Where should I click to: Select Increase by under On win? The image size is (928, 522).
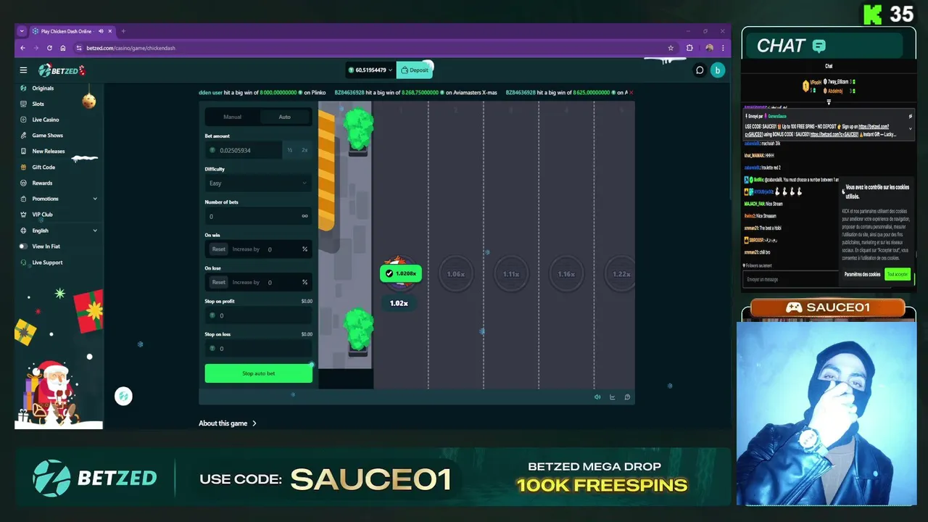point(246,249)
